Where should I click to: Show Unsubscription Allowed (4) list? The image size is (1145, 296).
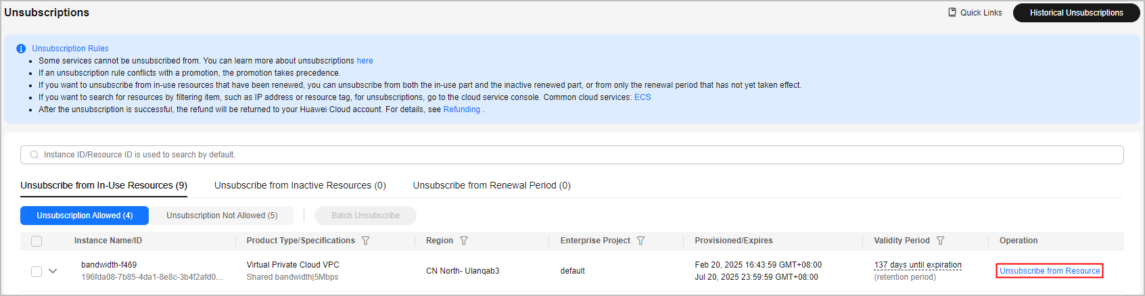pyautogui.click(x=85, y=216)
